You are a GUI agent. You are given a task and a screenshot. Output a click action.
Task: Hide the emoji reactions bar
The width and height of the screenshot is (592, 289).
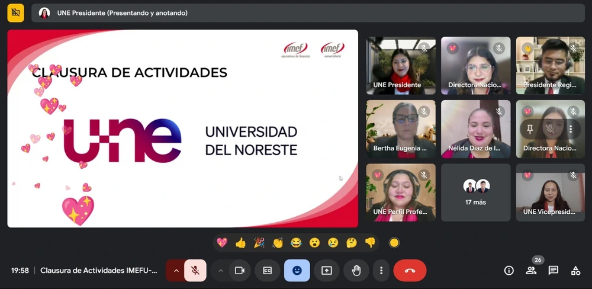297,271
